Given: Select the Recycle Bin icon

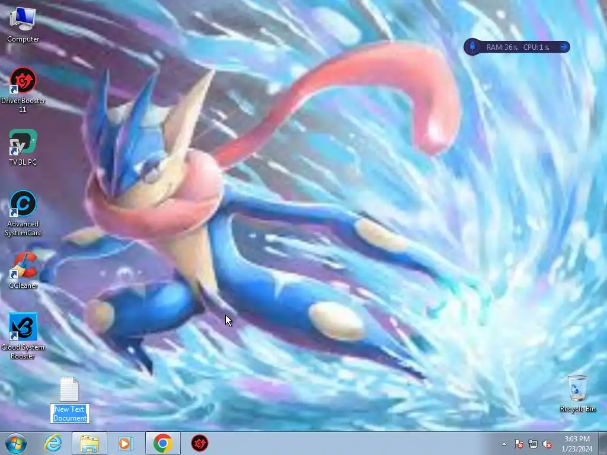Looking at the screenshot, I should point(577,394).
